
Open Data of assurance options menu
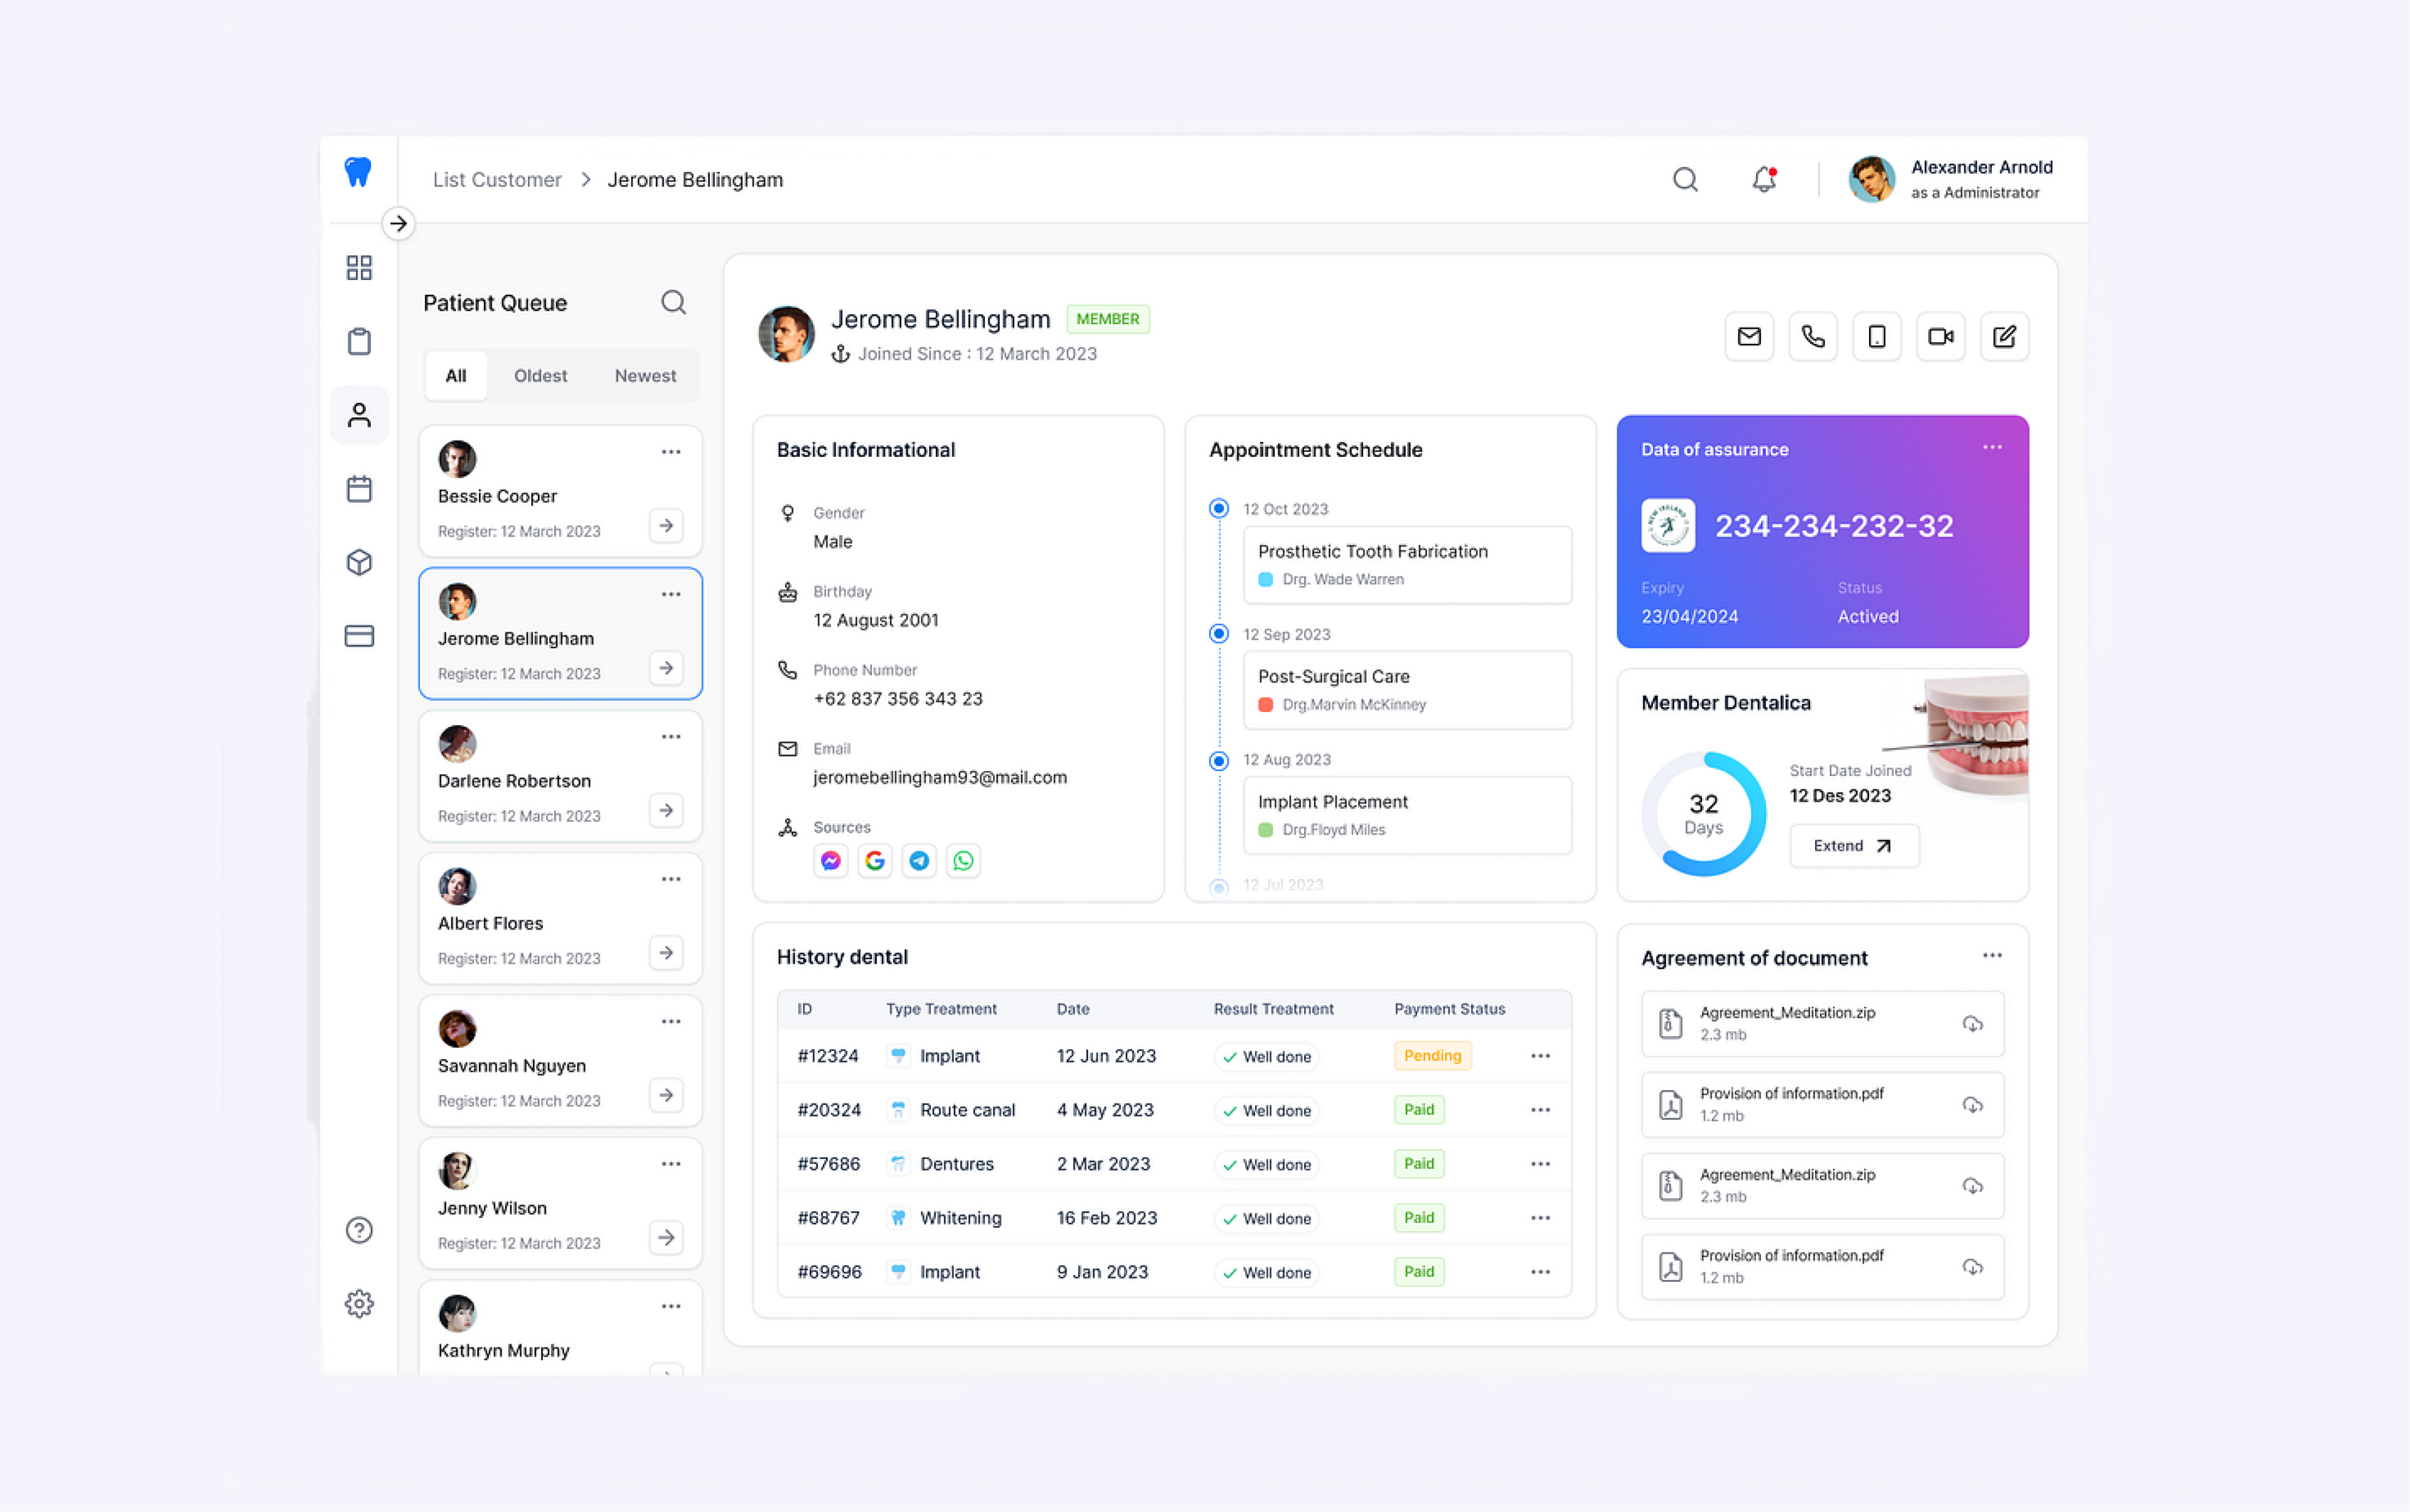click(1992, 448)
